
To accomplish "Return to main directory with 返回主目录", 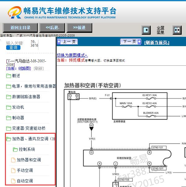I will [20, 28].
